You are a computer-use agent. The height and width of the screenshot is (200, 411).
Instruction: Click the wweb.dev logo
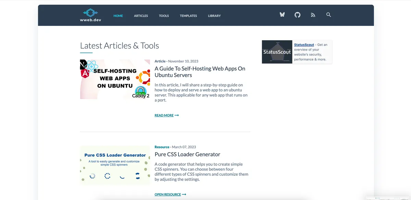90,15
